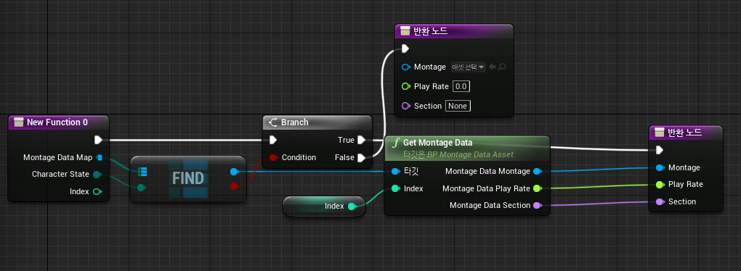The height and width of the screenshot is (271, 741).
Task: Click Index pin on New Function 0
Action: click(97, 191)
